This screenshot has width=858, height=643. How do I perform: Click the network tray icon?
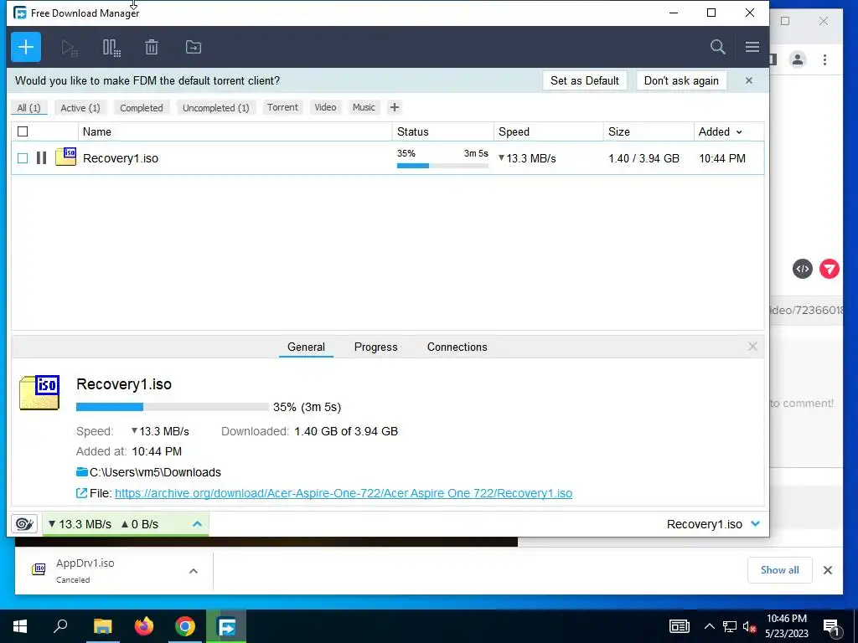pos(730,626)
